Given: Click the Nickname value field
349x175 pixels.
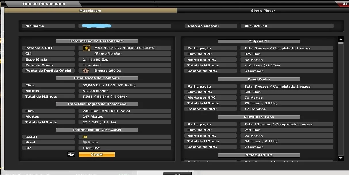Looking at the screenshot, I should [x=125, y=26].
